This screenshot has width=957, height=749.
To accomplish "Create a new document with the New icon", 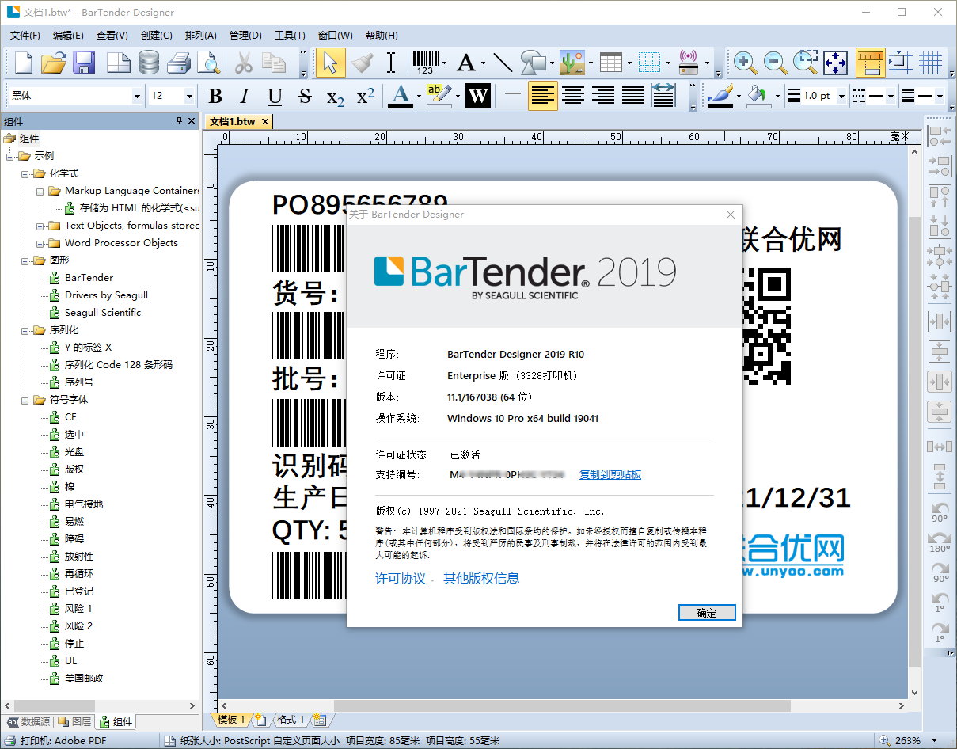I will click(x=25, y=63).
